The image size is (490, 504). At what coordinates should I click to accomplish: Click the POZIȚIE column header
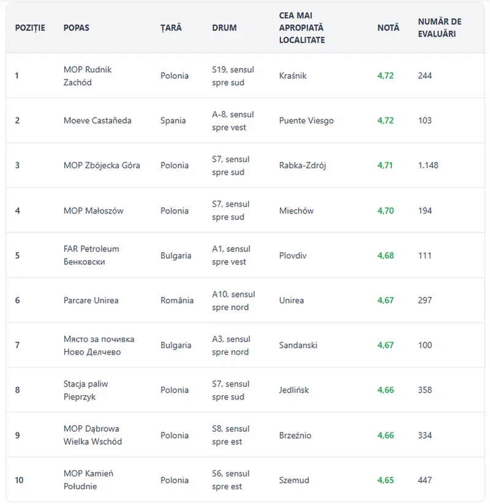tap(30, 28)
